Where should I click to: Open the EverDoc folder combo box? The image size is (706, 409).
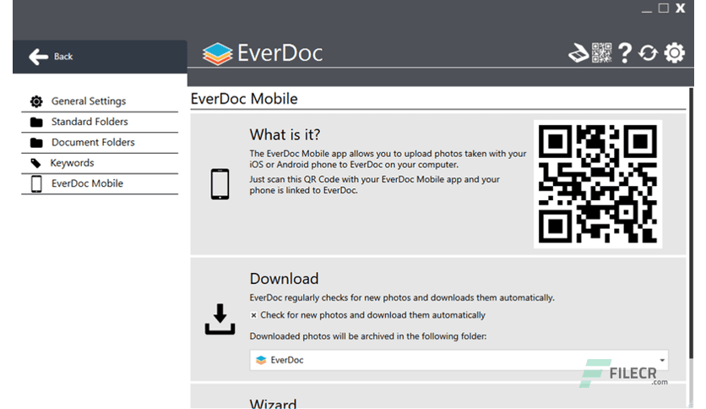(x=459, y=360)
